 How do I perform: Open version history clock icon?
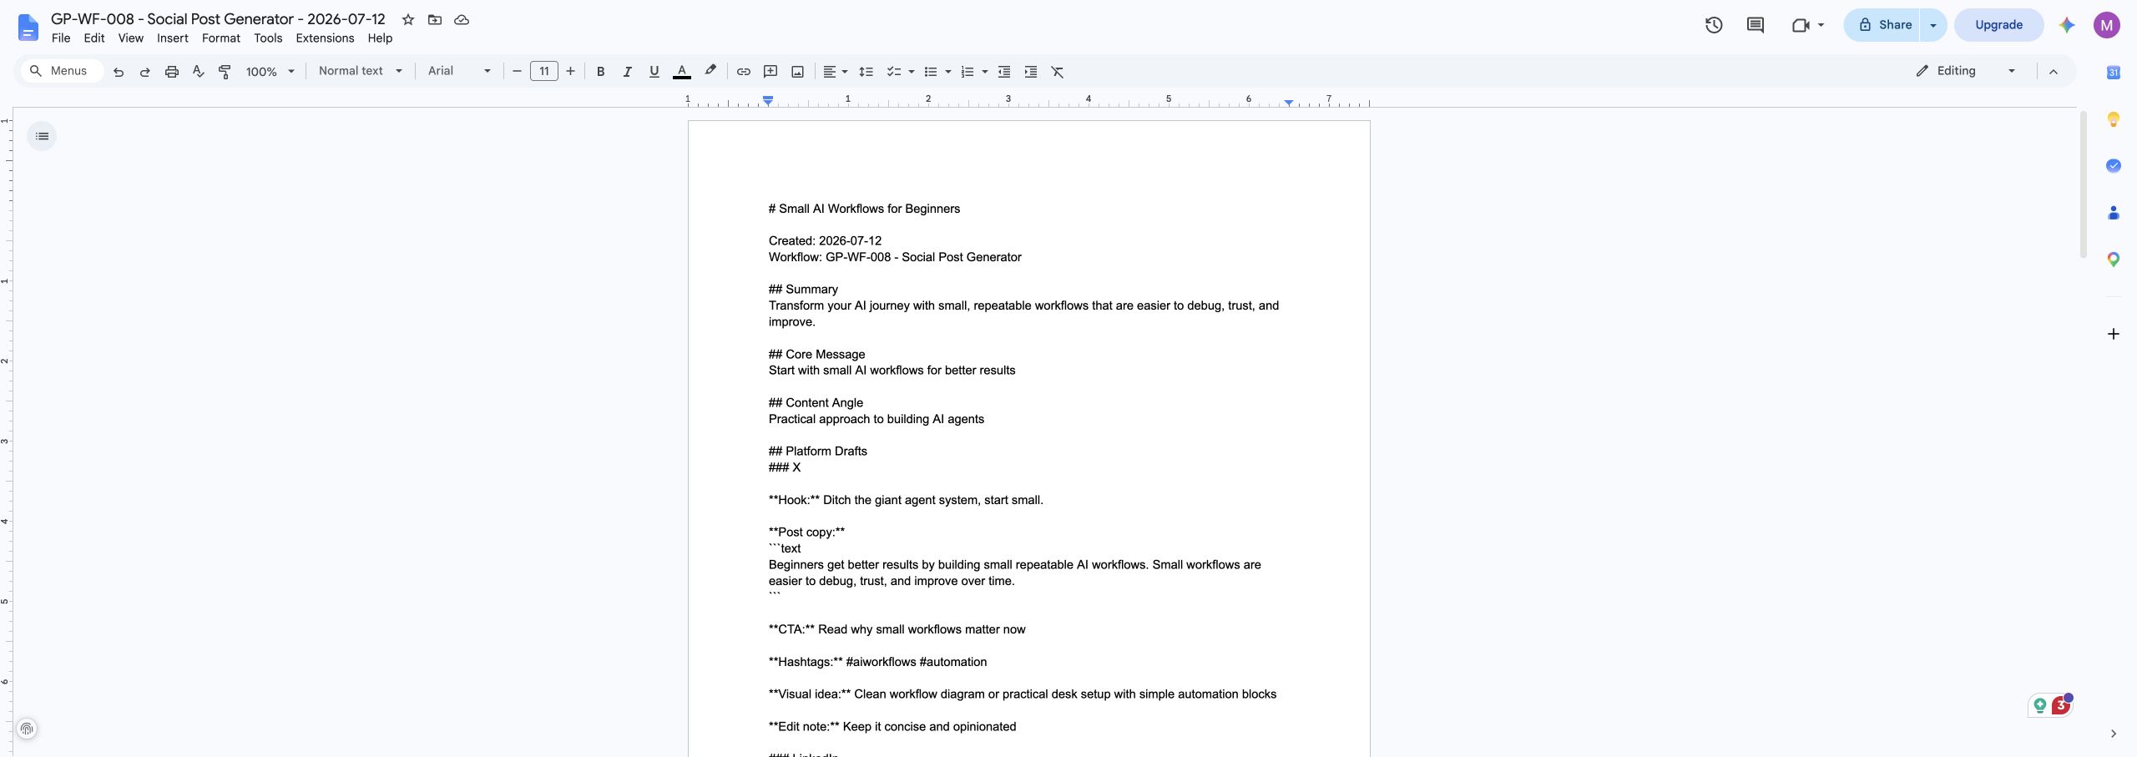(1714, 25)
